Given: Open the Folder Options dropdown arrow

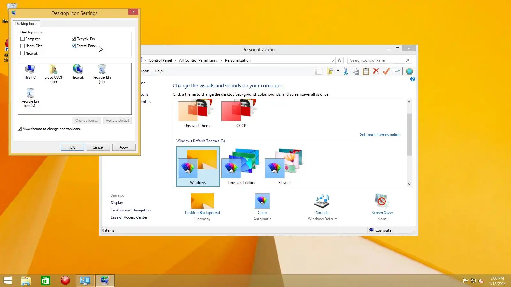Looking at the screenshot, I should click(338, 71).
